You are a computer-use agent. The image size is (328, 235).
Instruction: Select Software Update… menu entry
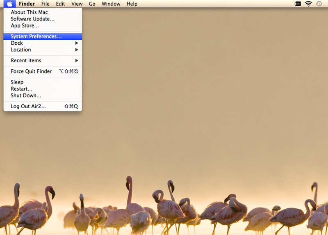(43, 19)
